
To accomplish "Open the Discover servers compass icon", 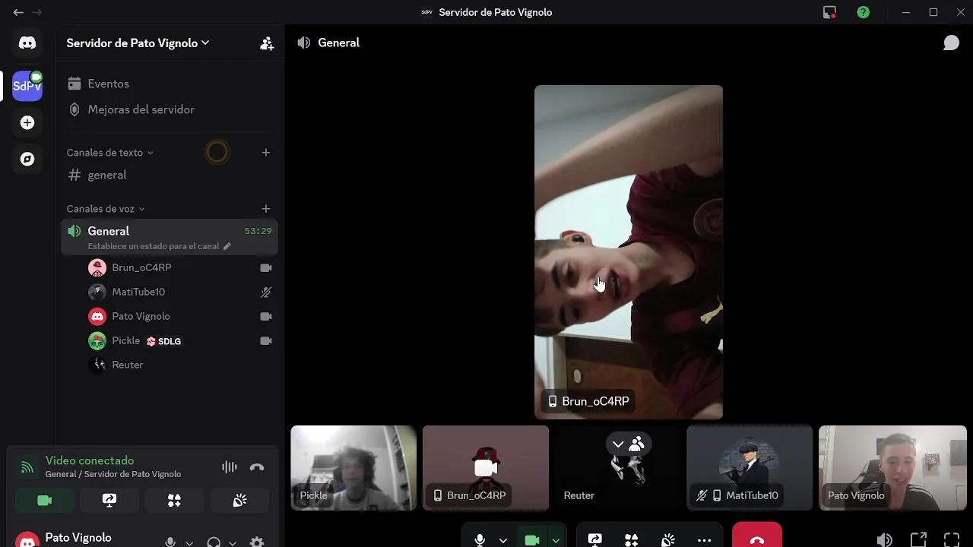I will 27,159.
